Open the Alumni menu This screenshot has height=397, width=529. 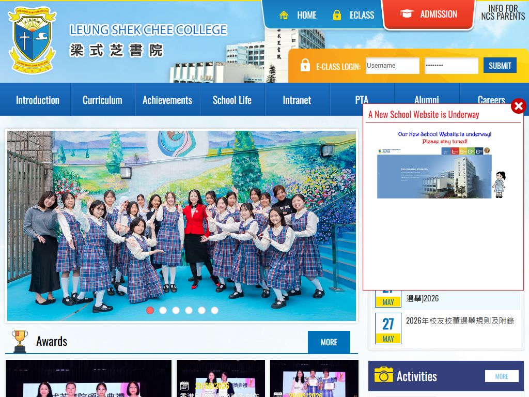coord(426,100)
